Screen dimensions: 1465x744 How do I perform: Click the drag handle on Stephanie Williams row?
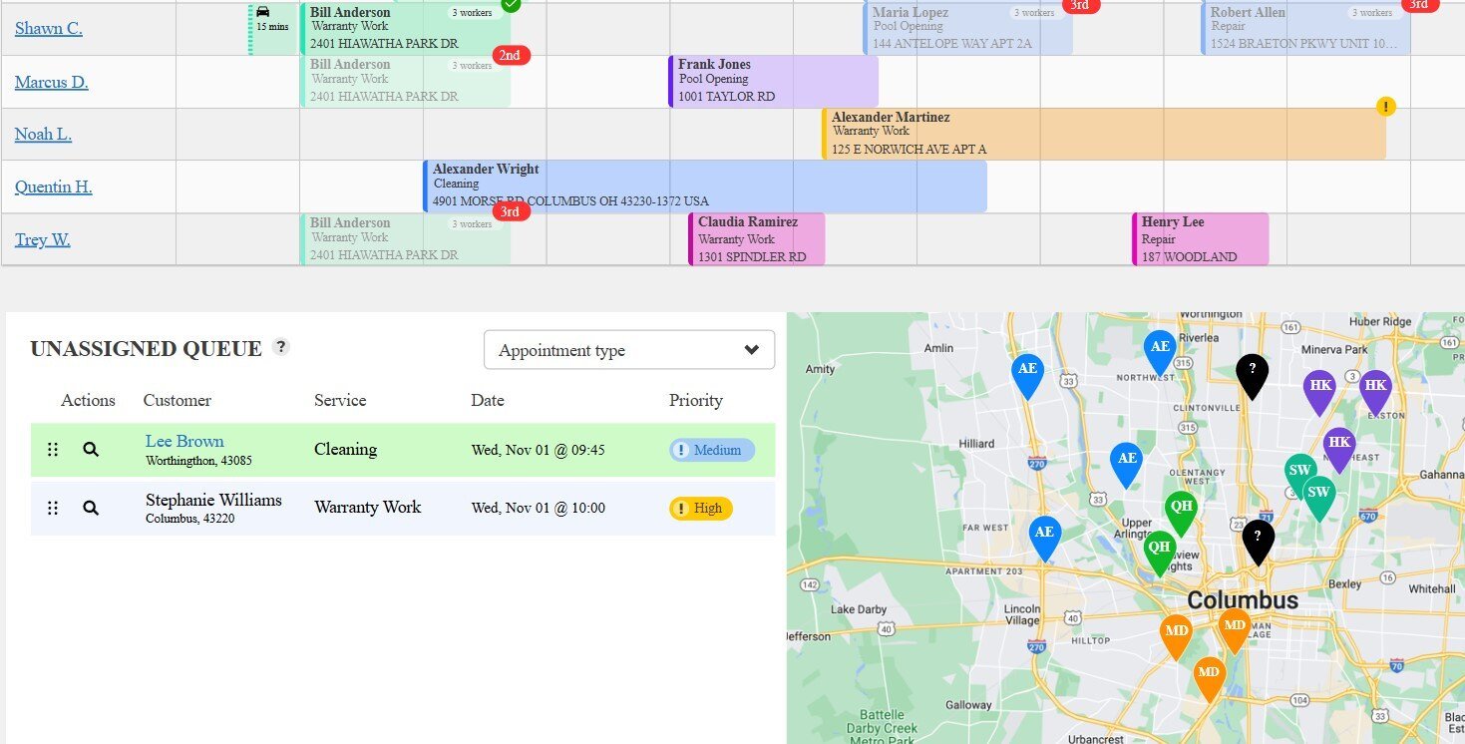[x=53, y=509]
